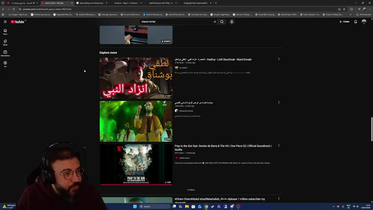Open YouTube notifications bell
This screenshot has height=210, width=373.
pyautogui.click(x=356, y=22)
